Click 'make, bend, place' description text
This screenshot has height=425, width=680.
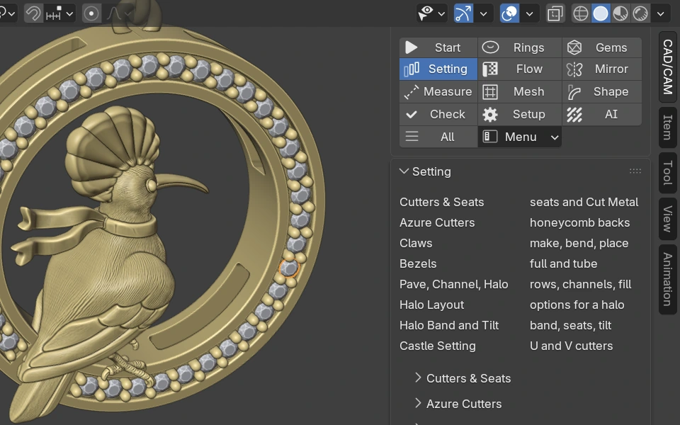tap(579, 243)
